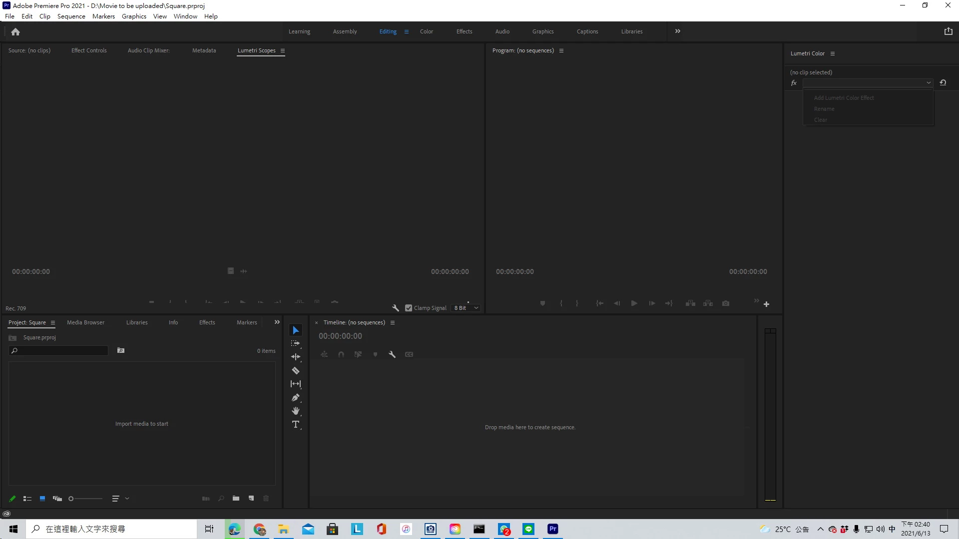Image resolution: width=959 pixels, height=539 pixels.
Task: Click the project search input field
Action: point(62,351)
